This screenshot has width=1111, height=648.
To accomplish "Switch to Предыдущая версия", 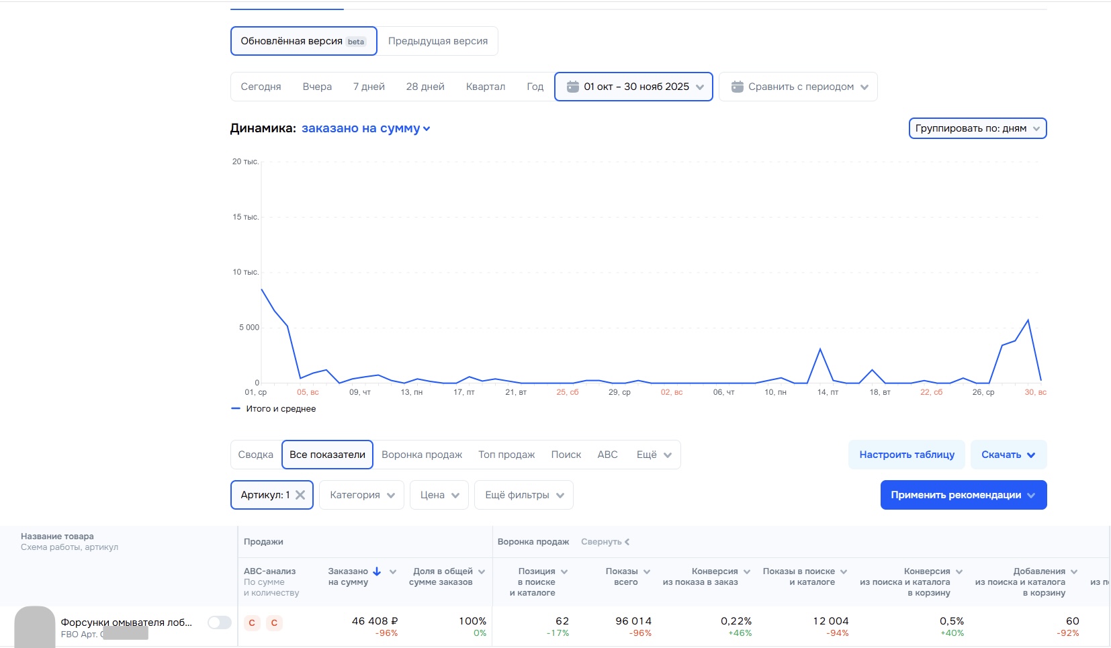I will pos(438,41).
